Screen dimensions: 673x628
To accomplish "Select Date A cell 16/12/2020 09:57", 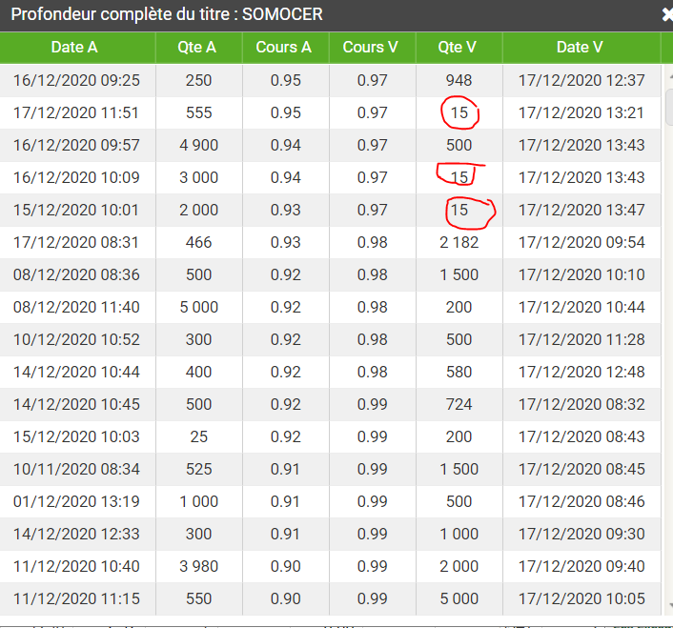I will click(76, 145).
